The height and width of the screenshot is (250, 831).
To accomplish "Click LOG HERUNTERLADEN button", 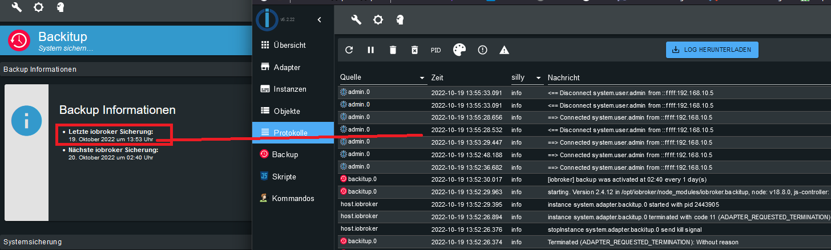I will [x=712, y=50].
